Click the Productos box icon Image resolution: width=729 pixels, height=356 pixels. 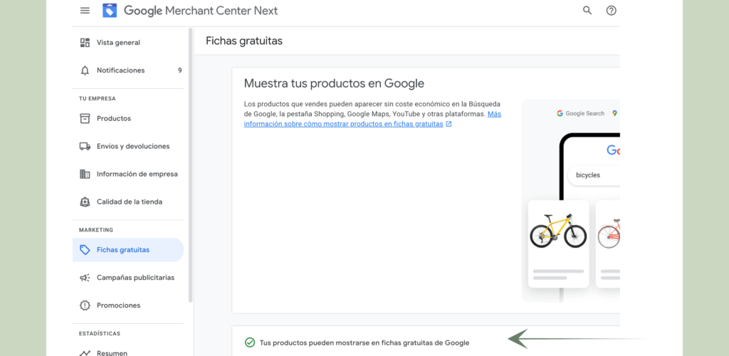pyautogui.click(x=85, y=118)
